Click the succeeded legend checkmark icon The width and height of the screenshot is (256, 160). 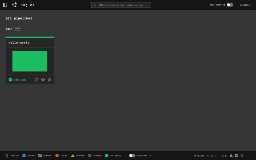click(107, 155)
